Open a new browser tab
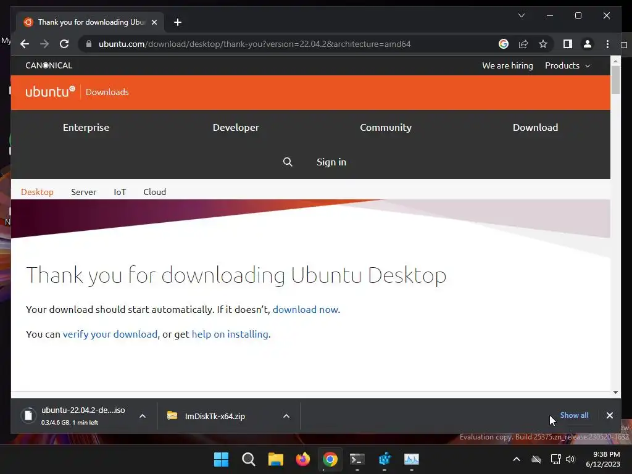Viewport: 632px width, 474px height. (x=177, y=22)
